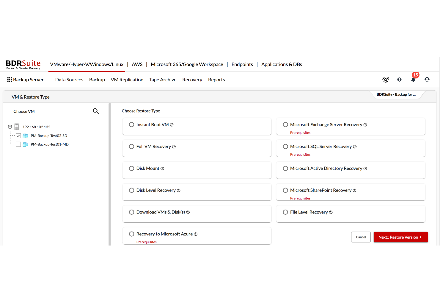Click the VM list vertical scrollbar
The width and height of the screenshot is (440, 293).
[110, 174]
